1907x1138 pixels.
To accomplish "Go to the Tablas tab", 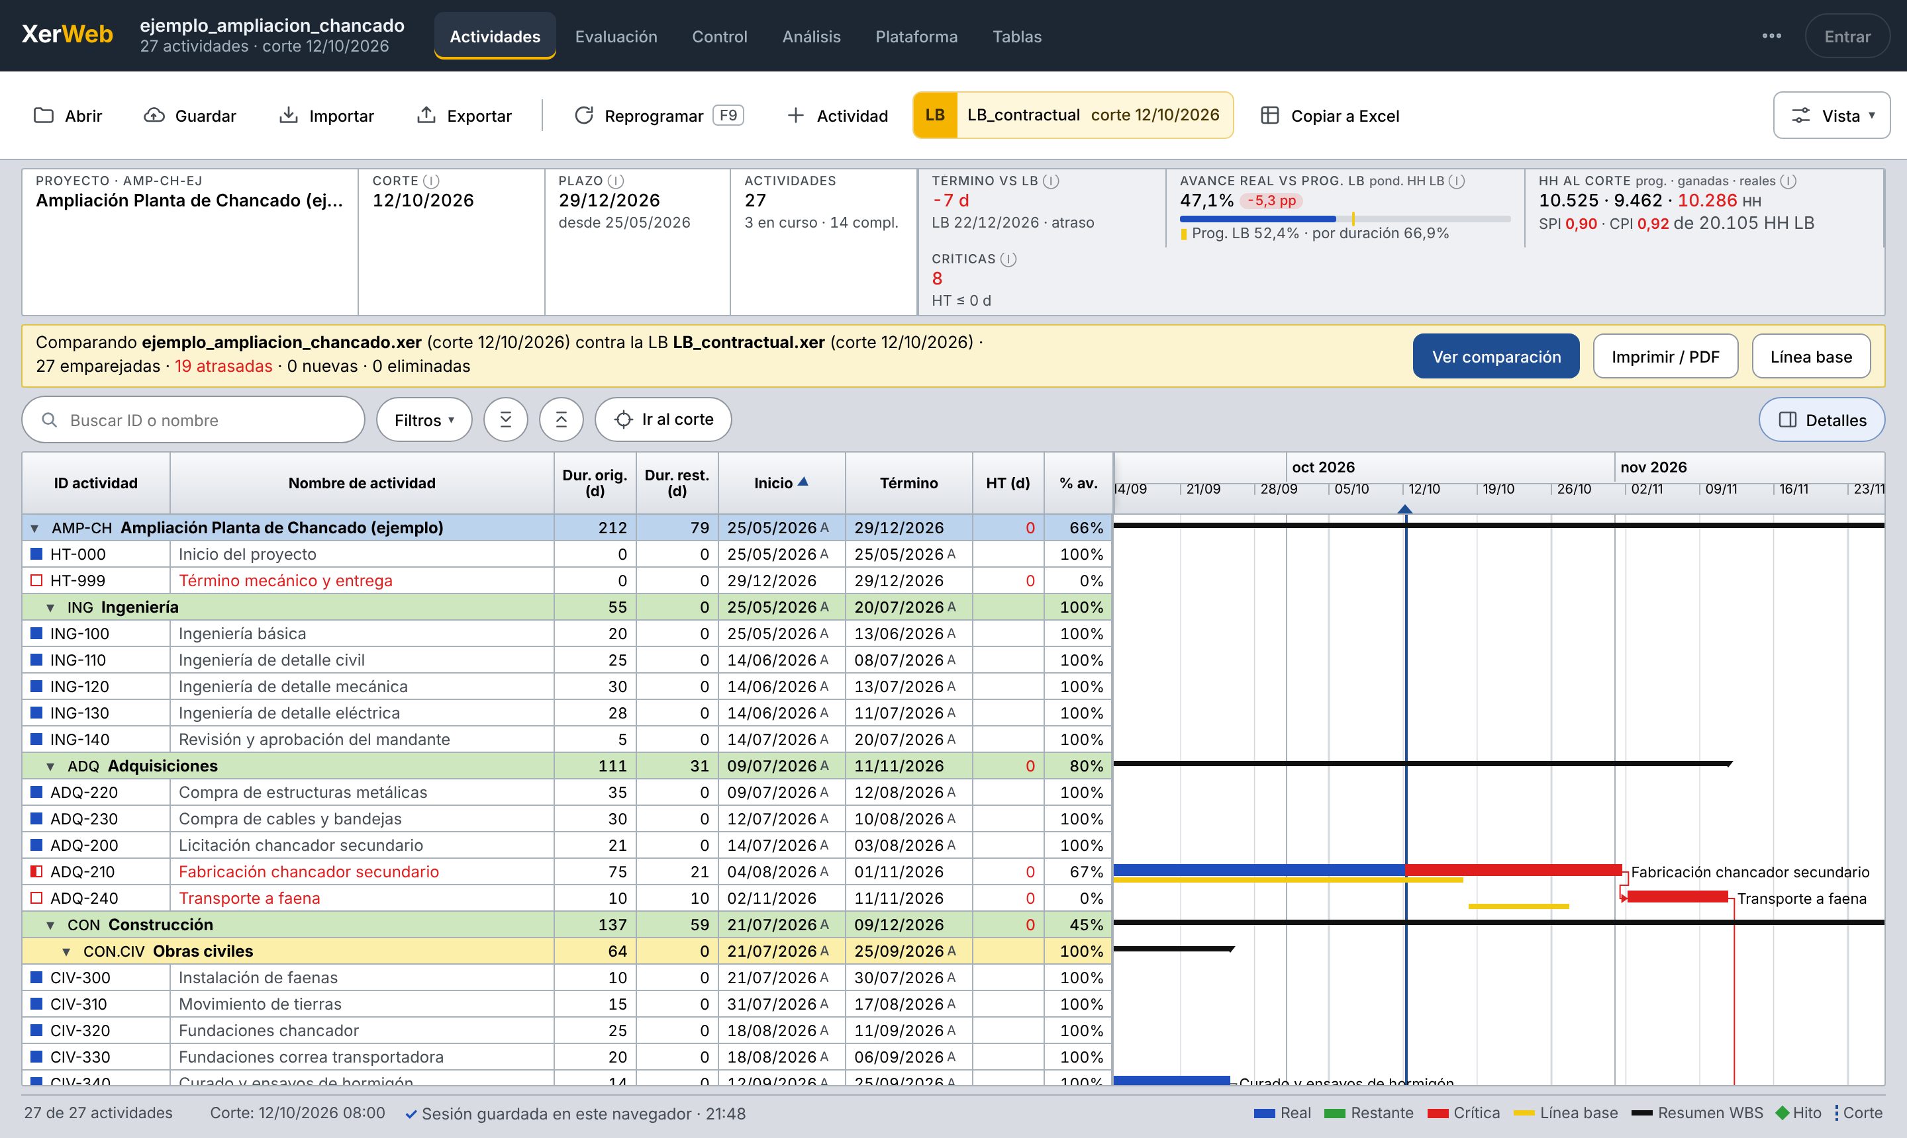I will pyautogui.click(x=1017, y=36).
